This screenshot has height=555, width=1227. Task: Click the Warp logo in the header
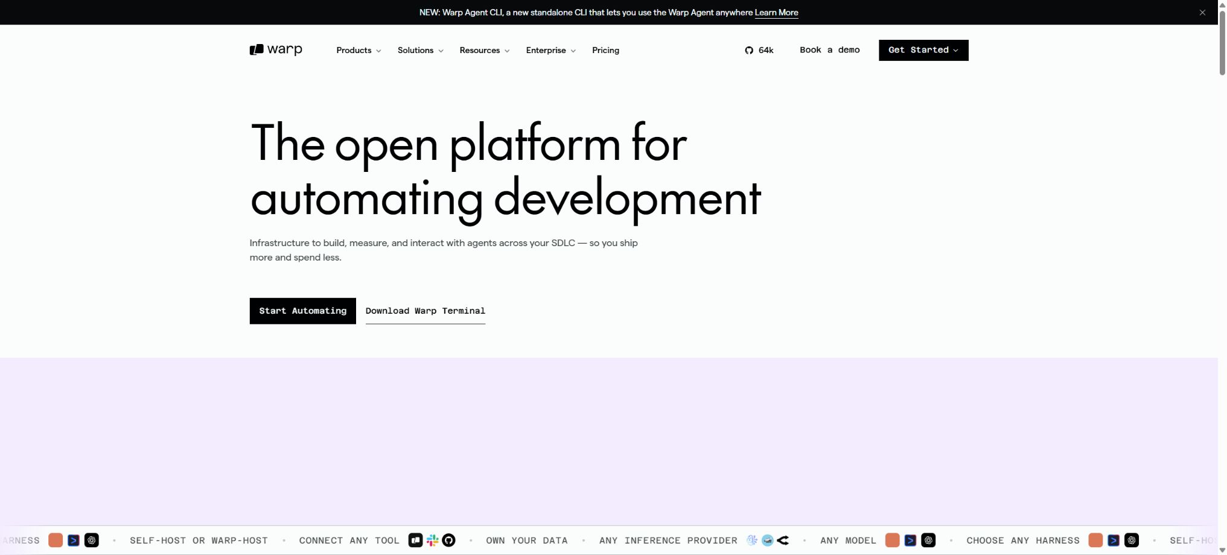coord(276,50)
